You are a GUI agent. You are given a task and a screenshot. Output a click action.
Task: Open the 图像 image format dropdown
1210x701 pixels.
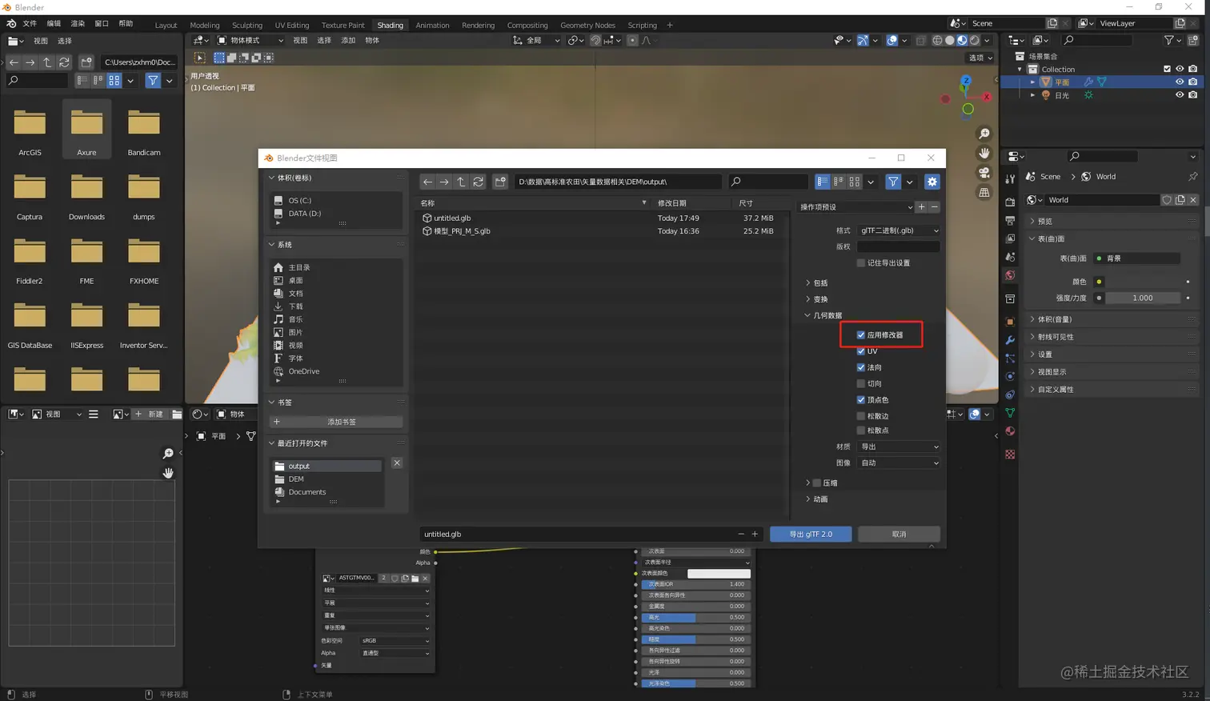899,463
